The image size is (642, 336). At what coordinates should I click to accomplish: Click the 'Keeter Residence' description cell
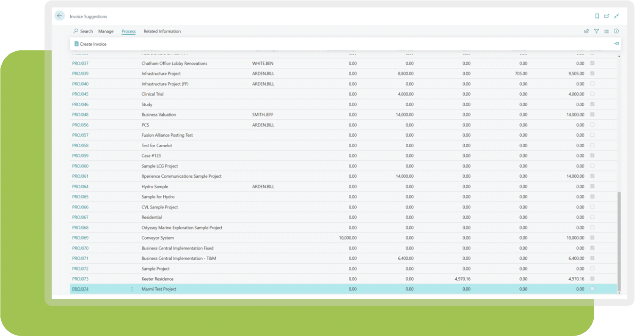tap(157, 279)
